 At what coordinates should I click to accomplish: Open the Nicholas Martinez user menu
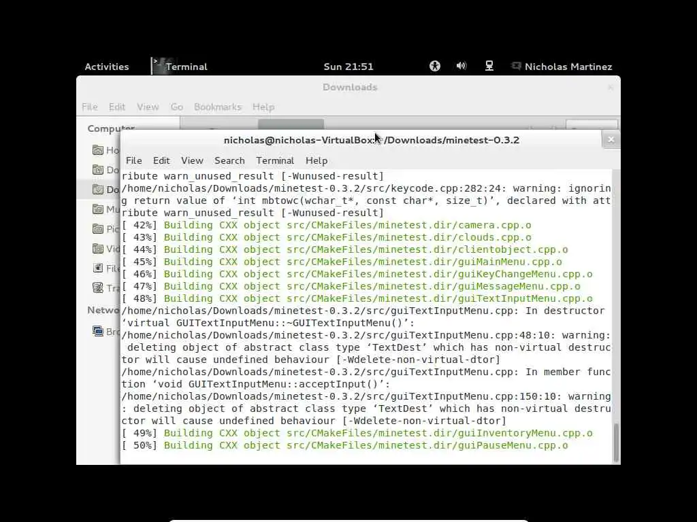pos(568,67)
